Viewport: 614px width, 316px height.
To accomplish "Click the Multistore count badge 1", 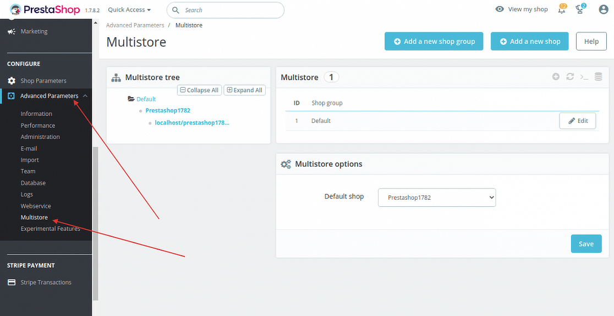I will (331, 77).
